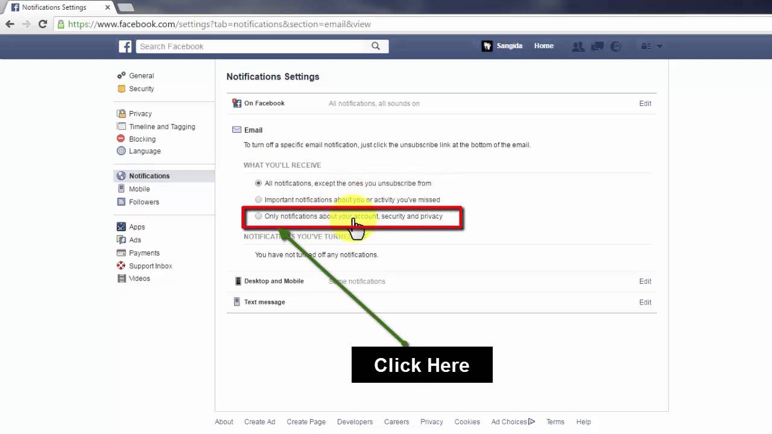Collapse the Email section header
The width and height of the screenshot is (772, 434).
pyautogui.click(x=253, y=130)
